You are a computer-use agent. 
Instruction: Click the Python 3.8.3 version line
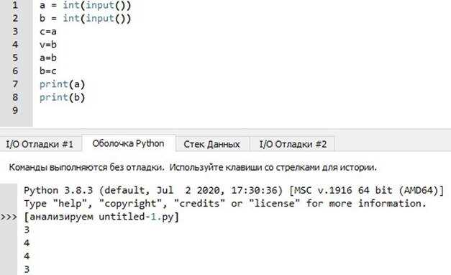point(234,190)
